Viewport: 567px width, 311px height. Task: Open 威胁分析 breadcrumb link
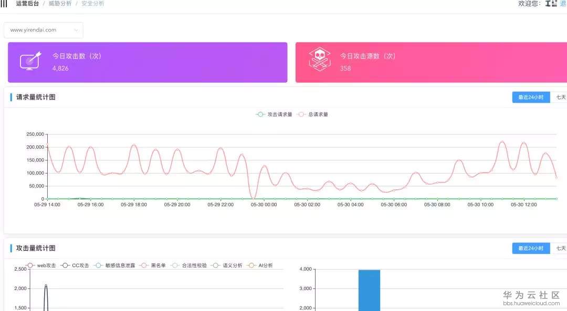coord(60,4)
